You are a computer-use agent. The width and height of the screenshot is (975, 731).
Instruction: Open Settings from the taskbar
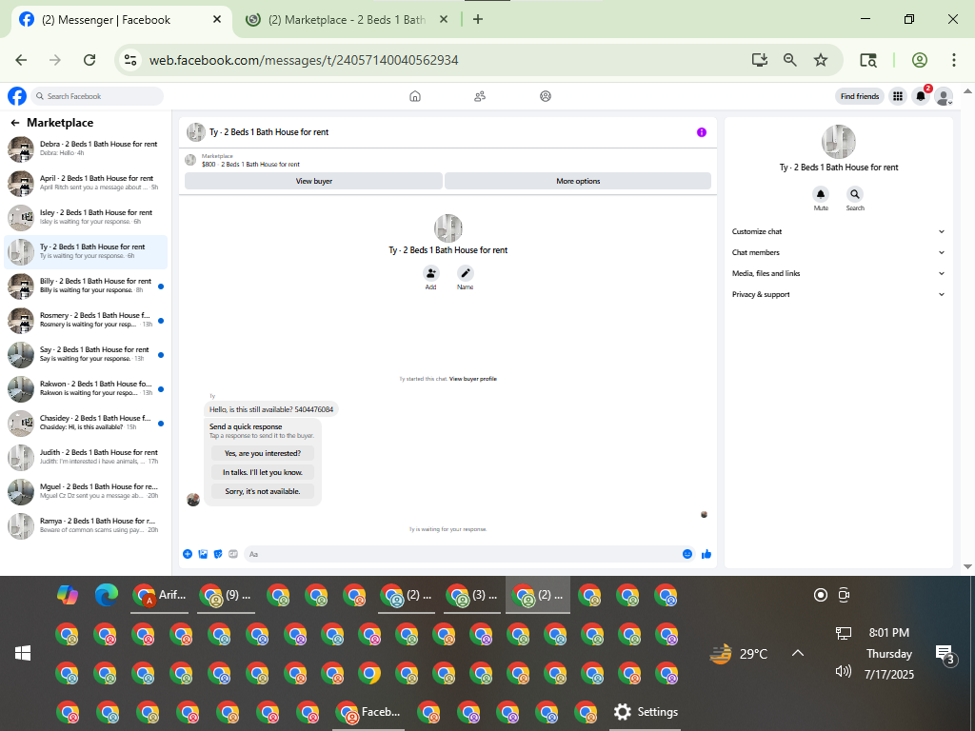645,712
